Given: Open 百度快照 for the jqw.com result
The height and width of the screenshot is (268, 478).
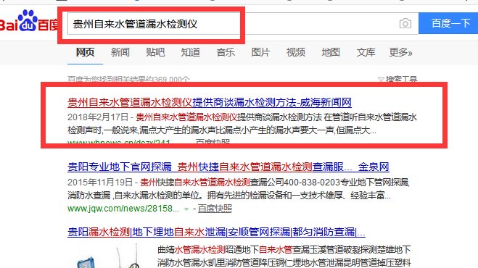Looking at the screenshot, I should [215, 209].
